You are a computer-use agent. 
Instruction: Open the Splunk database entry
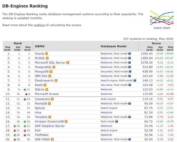(40, 108)
